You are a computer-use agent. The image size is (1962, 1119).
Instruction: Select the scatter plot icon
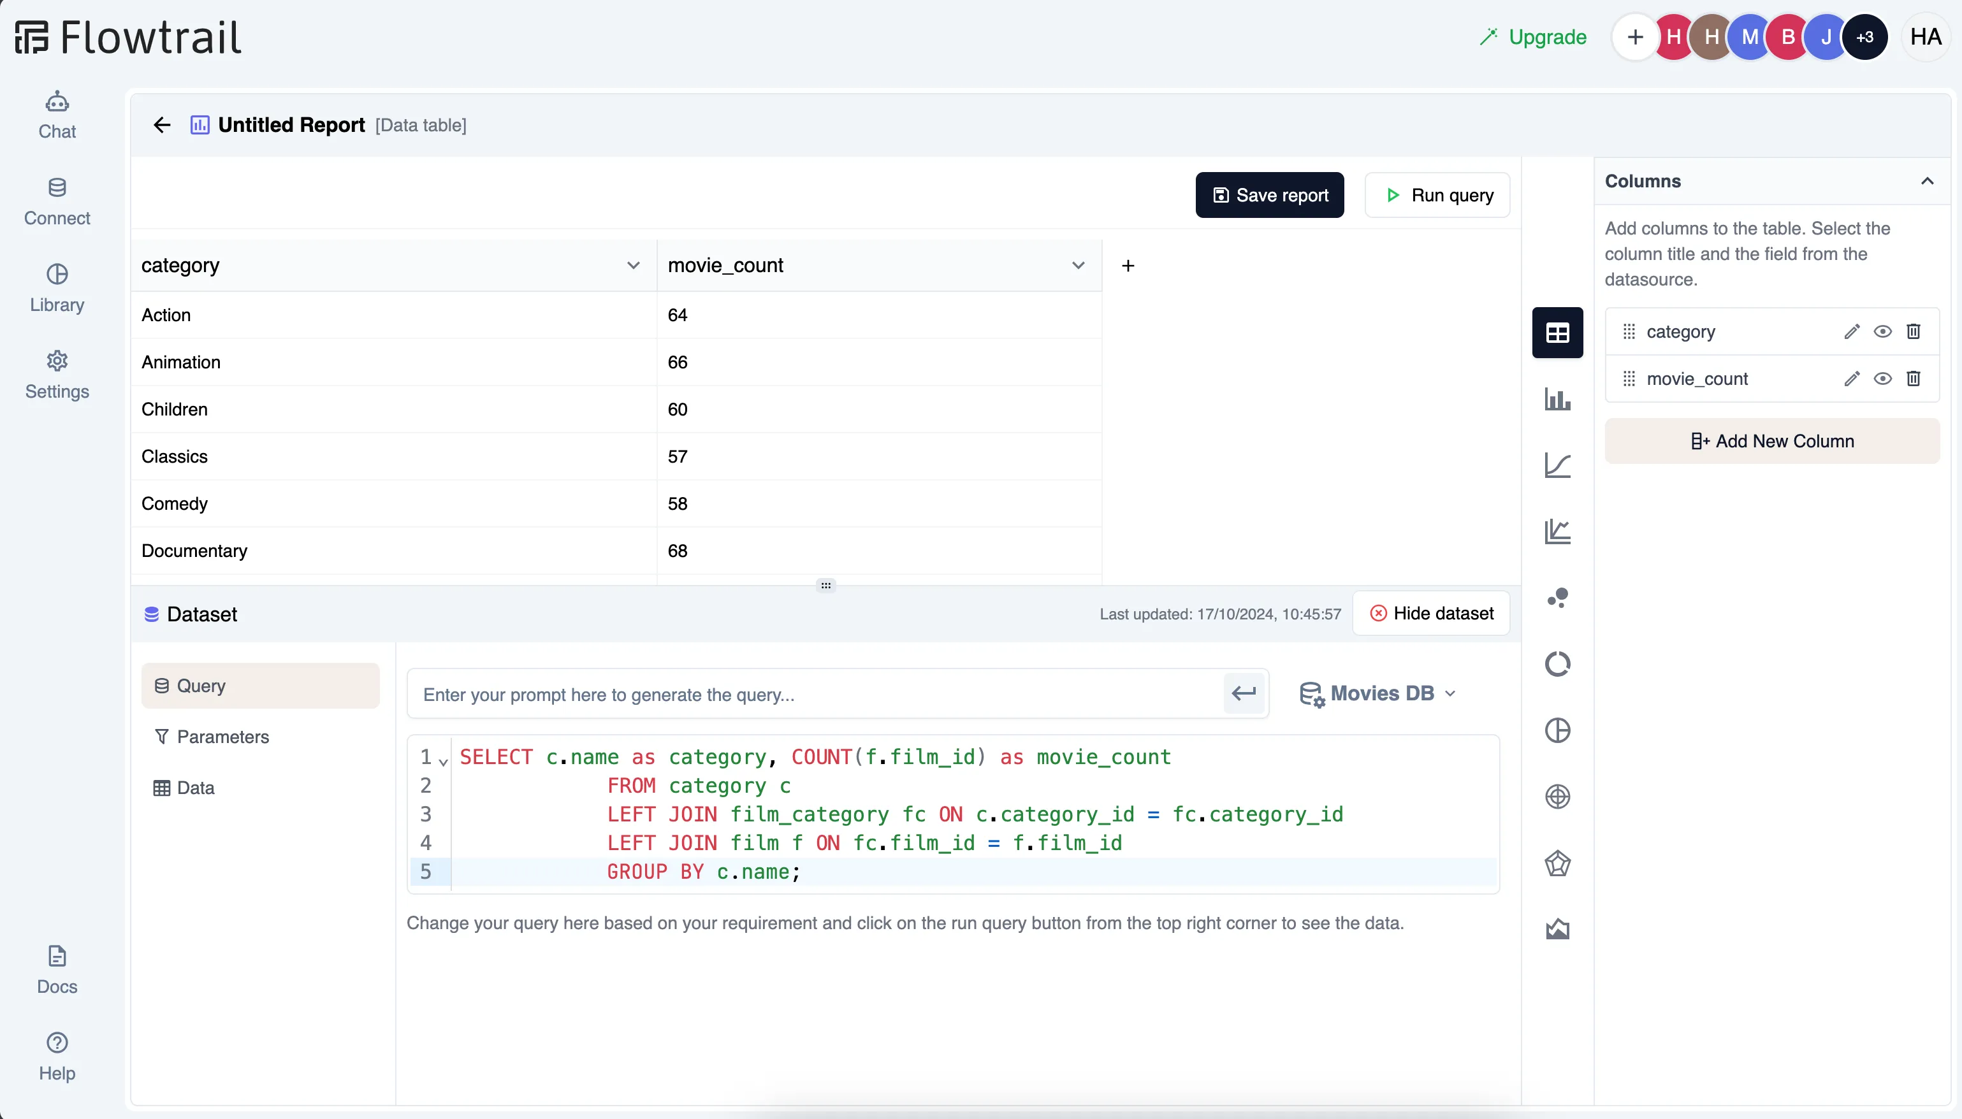1558,598
